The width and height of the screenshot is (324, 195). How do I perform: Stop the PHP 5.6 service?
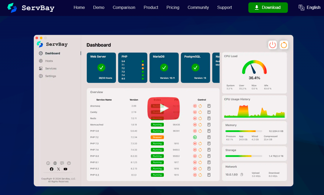pyautogui.click(x=195, y=131)
